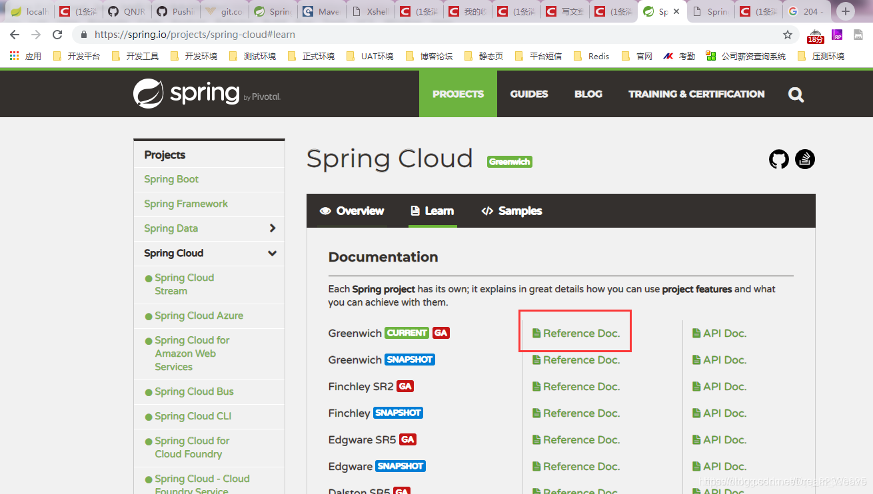Click the pink extension icon near the address bar
This screenshot has height=494, width=873.
click(x=836, y=34)
